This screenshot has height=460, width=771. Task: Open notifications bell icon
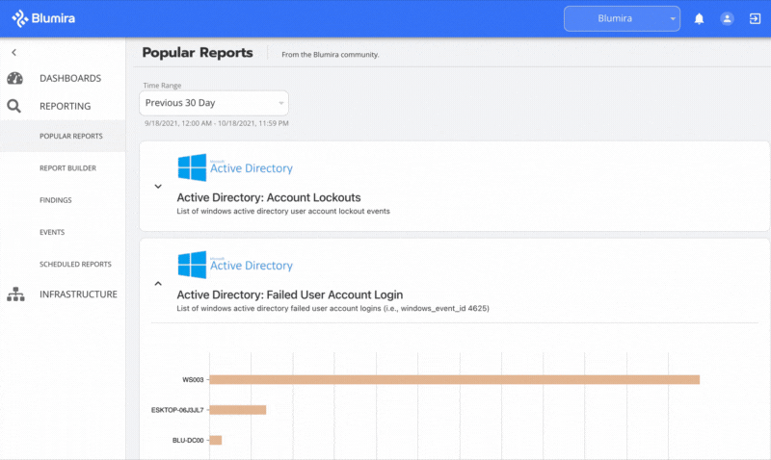click(x=699, y=18)
